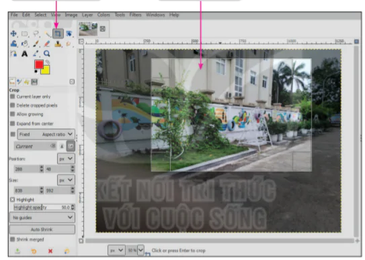Toggle zoom-on-resize icon at top right of canvas
This screenshot has height=260, width=365.
356,42
